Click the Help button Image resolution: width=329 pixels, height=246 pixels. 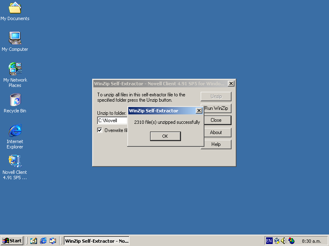click(x=216, y=144)
